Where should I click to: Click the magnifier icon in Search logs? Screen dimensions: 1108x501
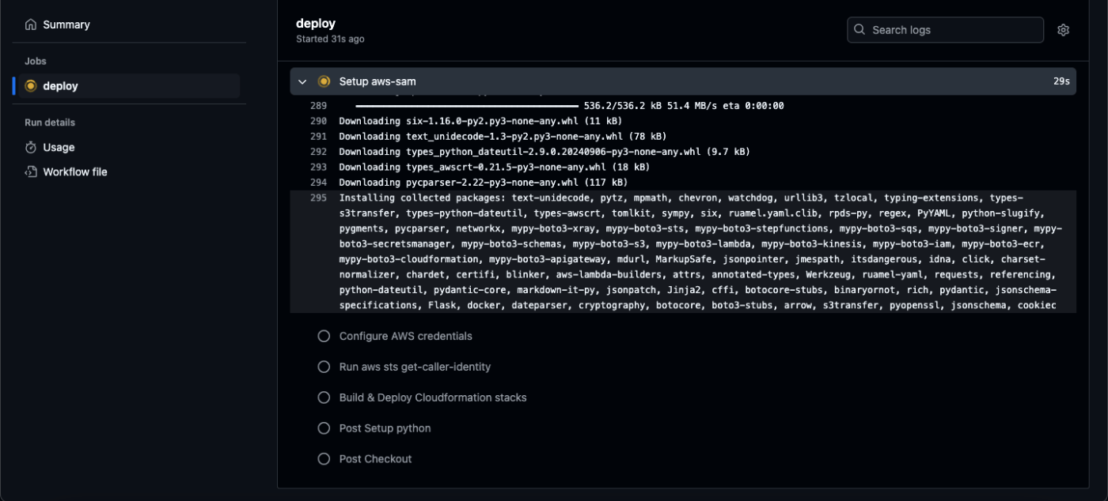(859, 30)
